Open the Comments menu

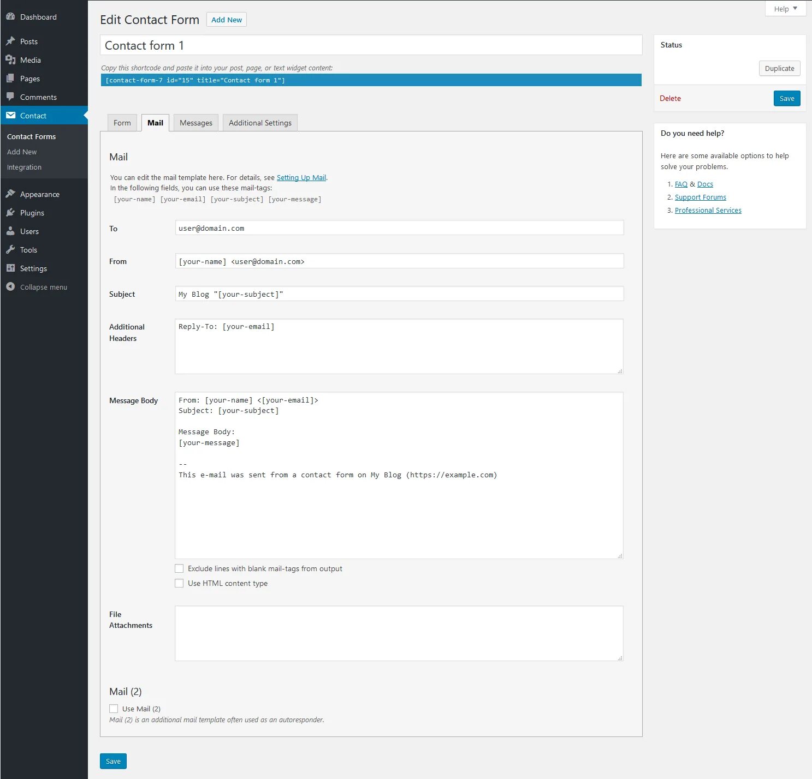click(44, 97)
